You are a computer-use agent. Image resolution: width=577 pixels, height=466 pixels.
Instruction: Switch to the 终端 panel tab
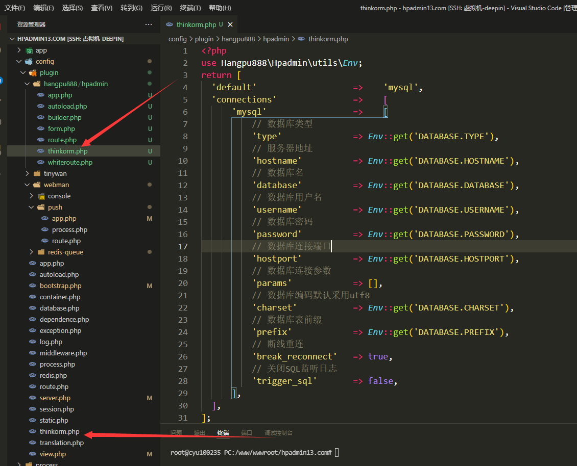tap(223, 433)
